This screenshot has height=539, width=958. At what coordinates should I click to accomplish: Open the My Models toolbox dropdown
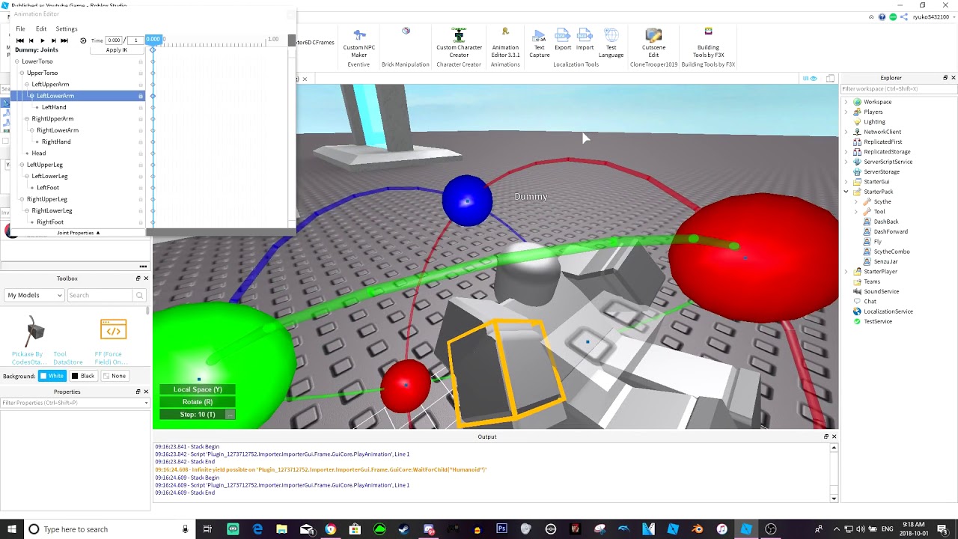tap(34, 295)
